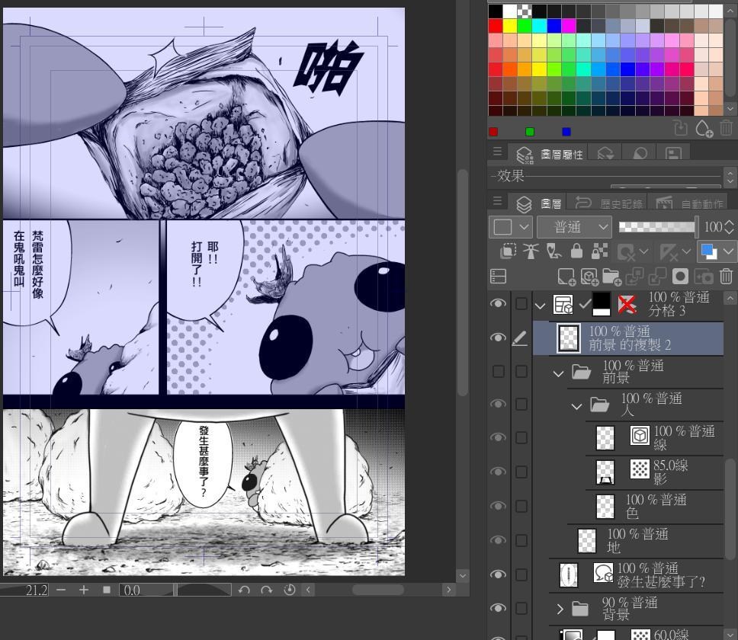The height and width of the screenshot is (640, 738).
Task: Collapse the 分格 3 frame folder
Action: tap(541, 306)
